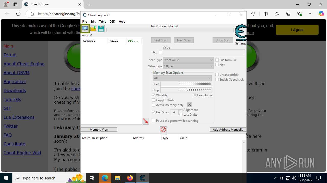Click the split screen icon in Edge
327x183 pixels.
[266, 14]
